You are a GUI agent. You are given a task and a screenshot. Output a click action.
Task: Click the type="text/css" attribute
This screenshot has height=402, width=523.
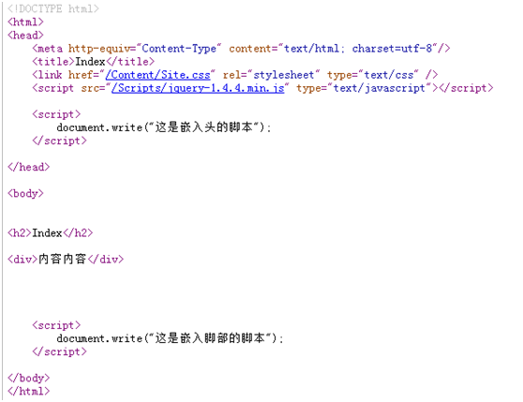[373, 75]
